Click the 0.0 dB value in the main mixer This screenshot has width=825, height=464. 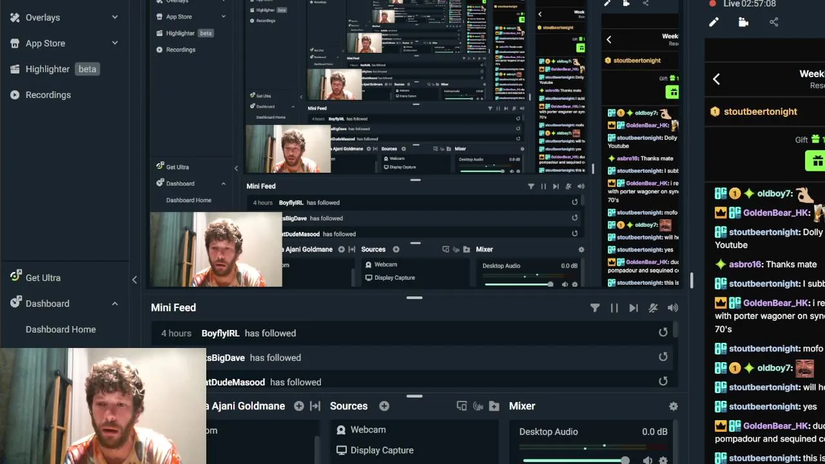click(x=655, y=432)
